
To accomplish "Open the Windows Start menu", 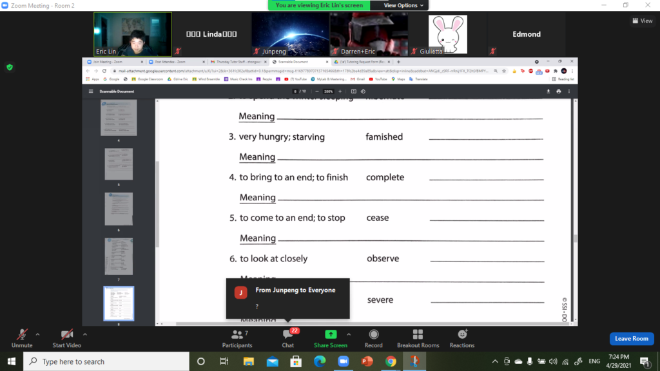I will click(12, 361).
